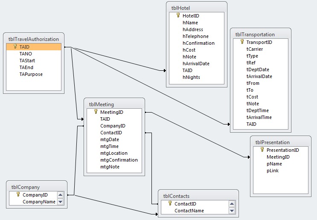Select the tblTransportation table title
The width and height of the screenshot is (317, 220).
pyautogui.click(x=255, y=35)
